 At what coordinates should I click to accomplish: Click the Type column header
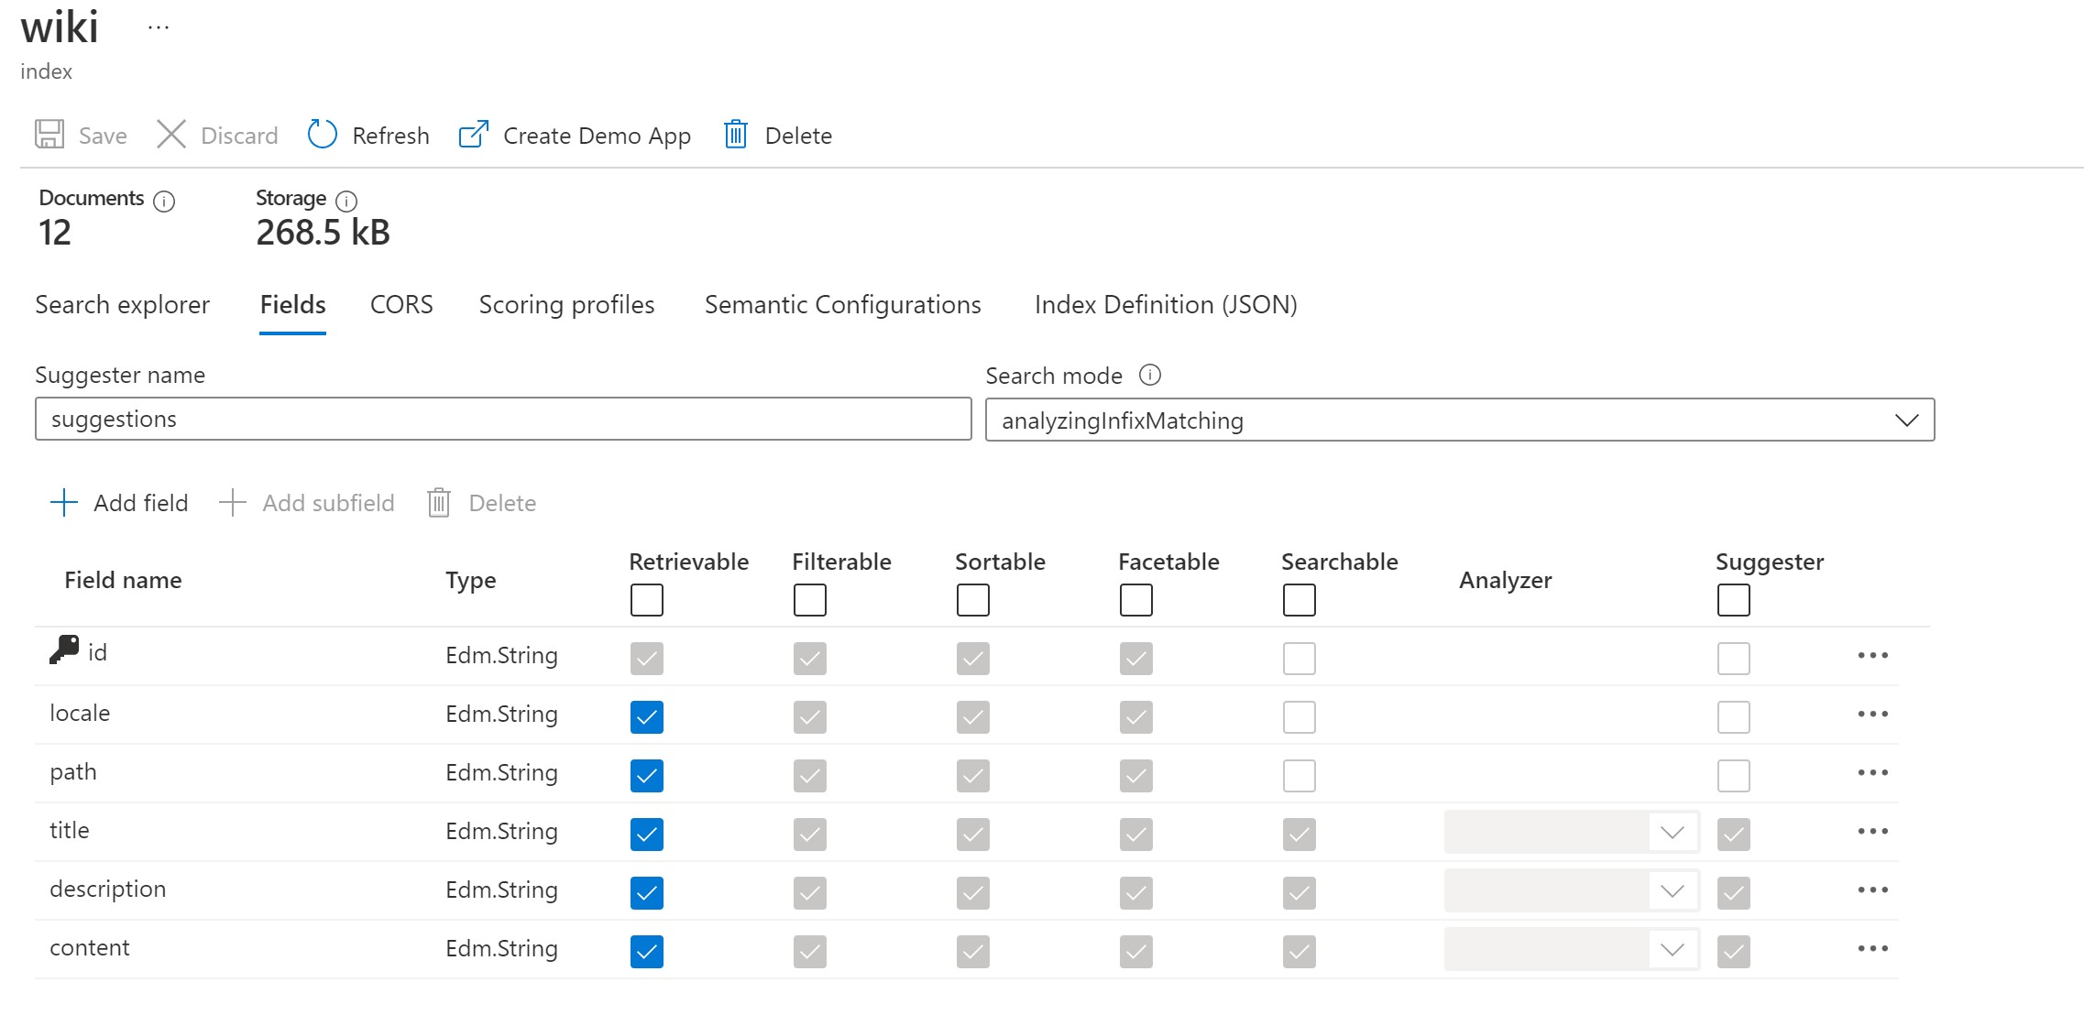471,580
